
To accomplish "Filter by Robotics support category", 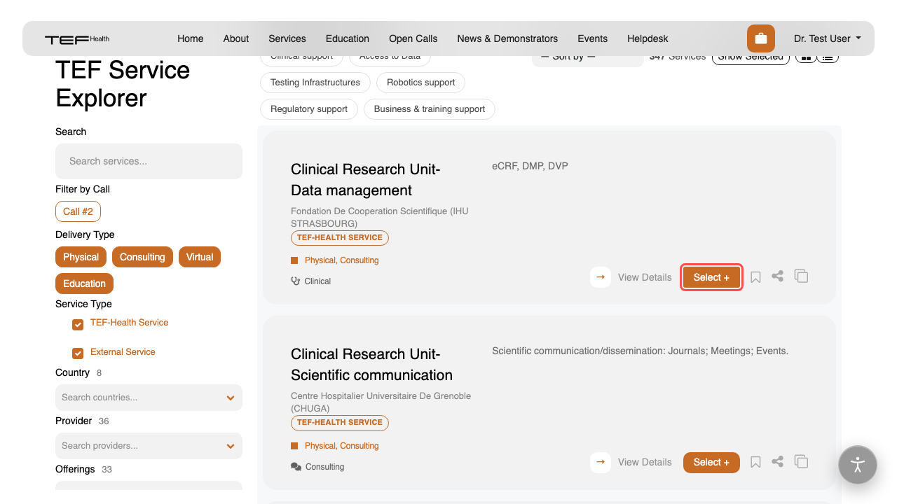I will click(x=421, y=83).
